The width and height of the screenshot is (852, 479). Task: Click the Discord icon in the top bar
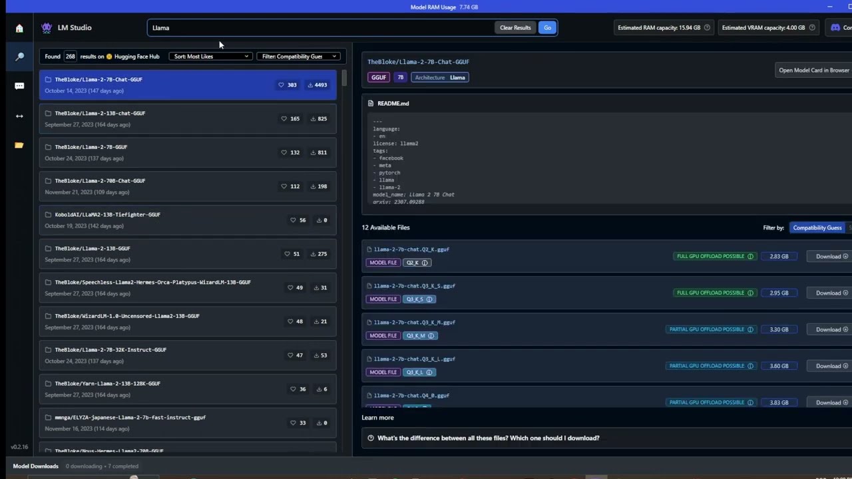pos(835,28)
